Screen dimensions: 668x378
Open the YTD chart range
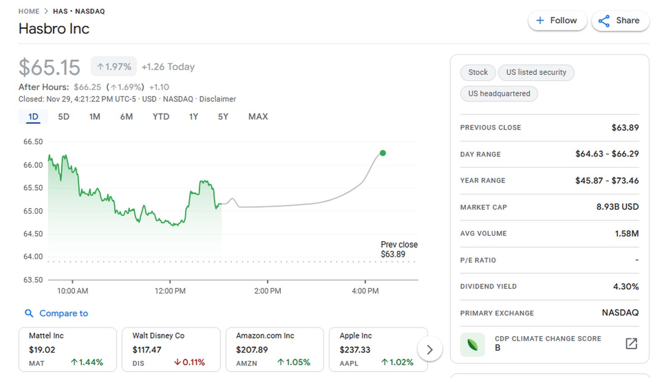coord(161,117)
